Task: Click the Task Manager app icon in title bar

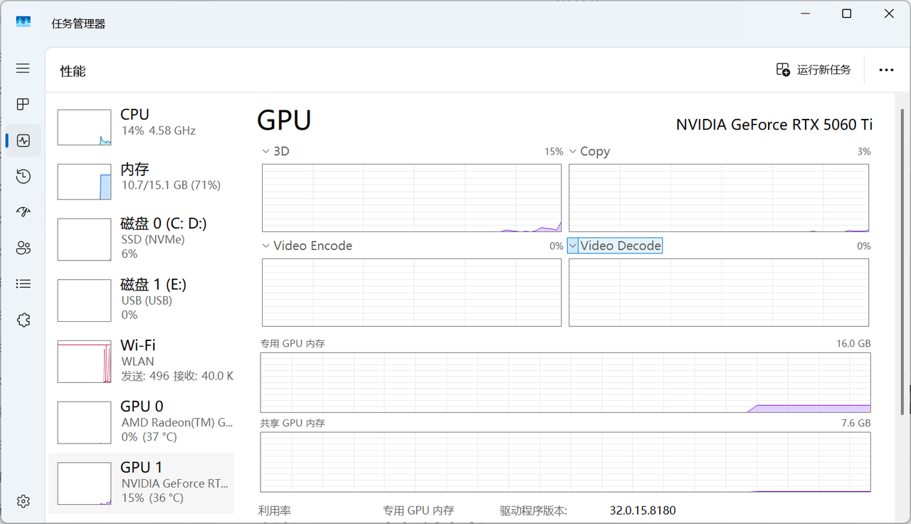Action: click(23, 23)
